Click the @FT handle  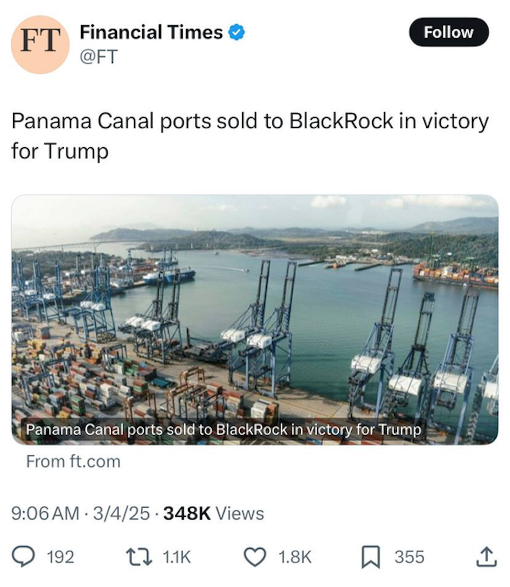(98, 57)
